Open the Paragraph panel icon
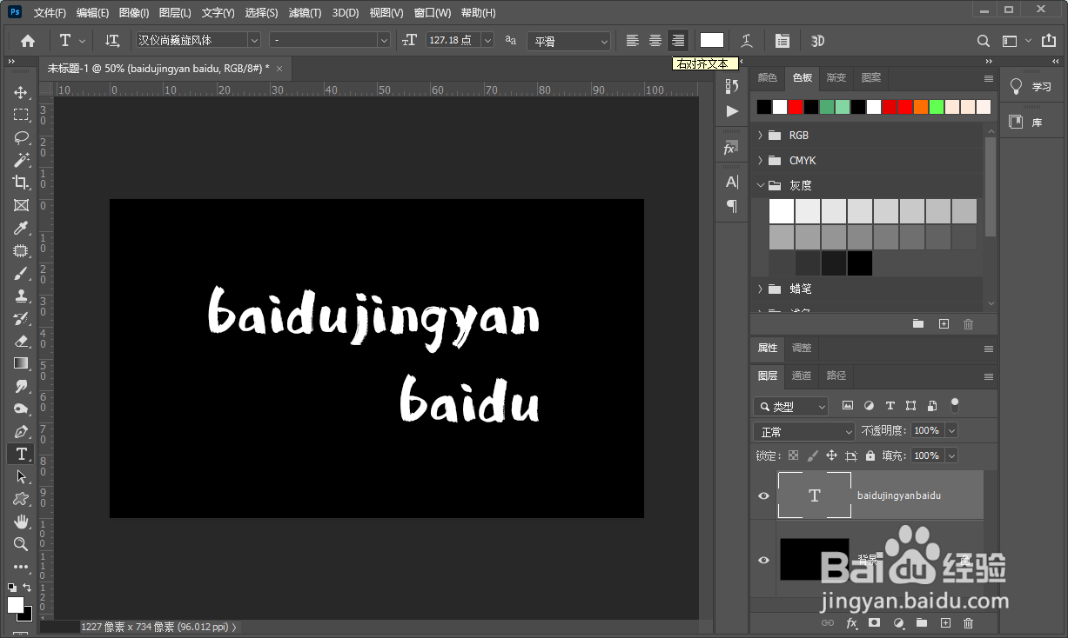Screen dimensions: 1068x638 click(732, 206)
